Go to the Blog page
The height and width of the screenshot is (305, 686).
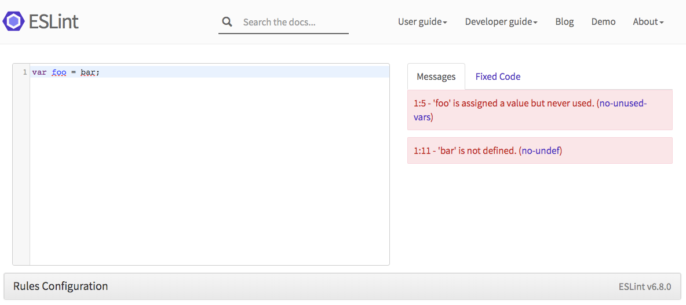point(564,21)
